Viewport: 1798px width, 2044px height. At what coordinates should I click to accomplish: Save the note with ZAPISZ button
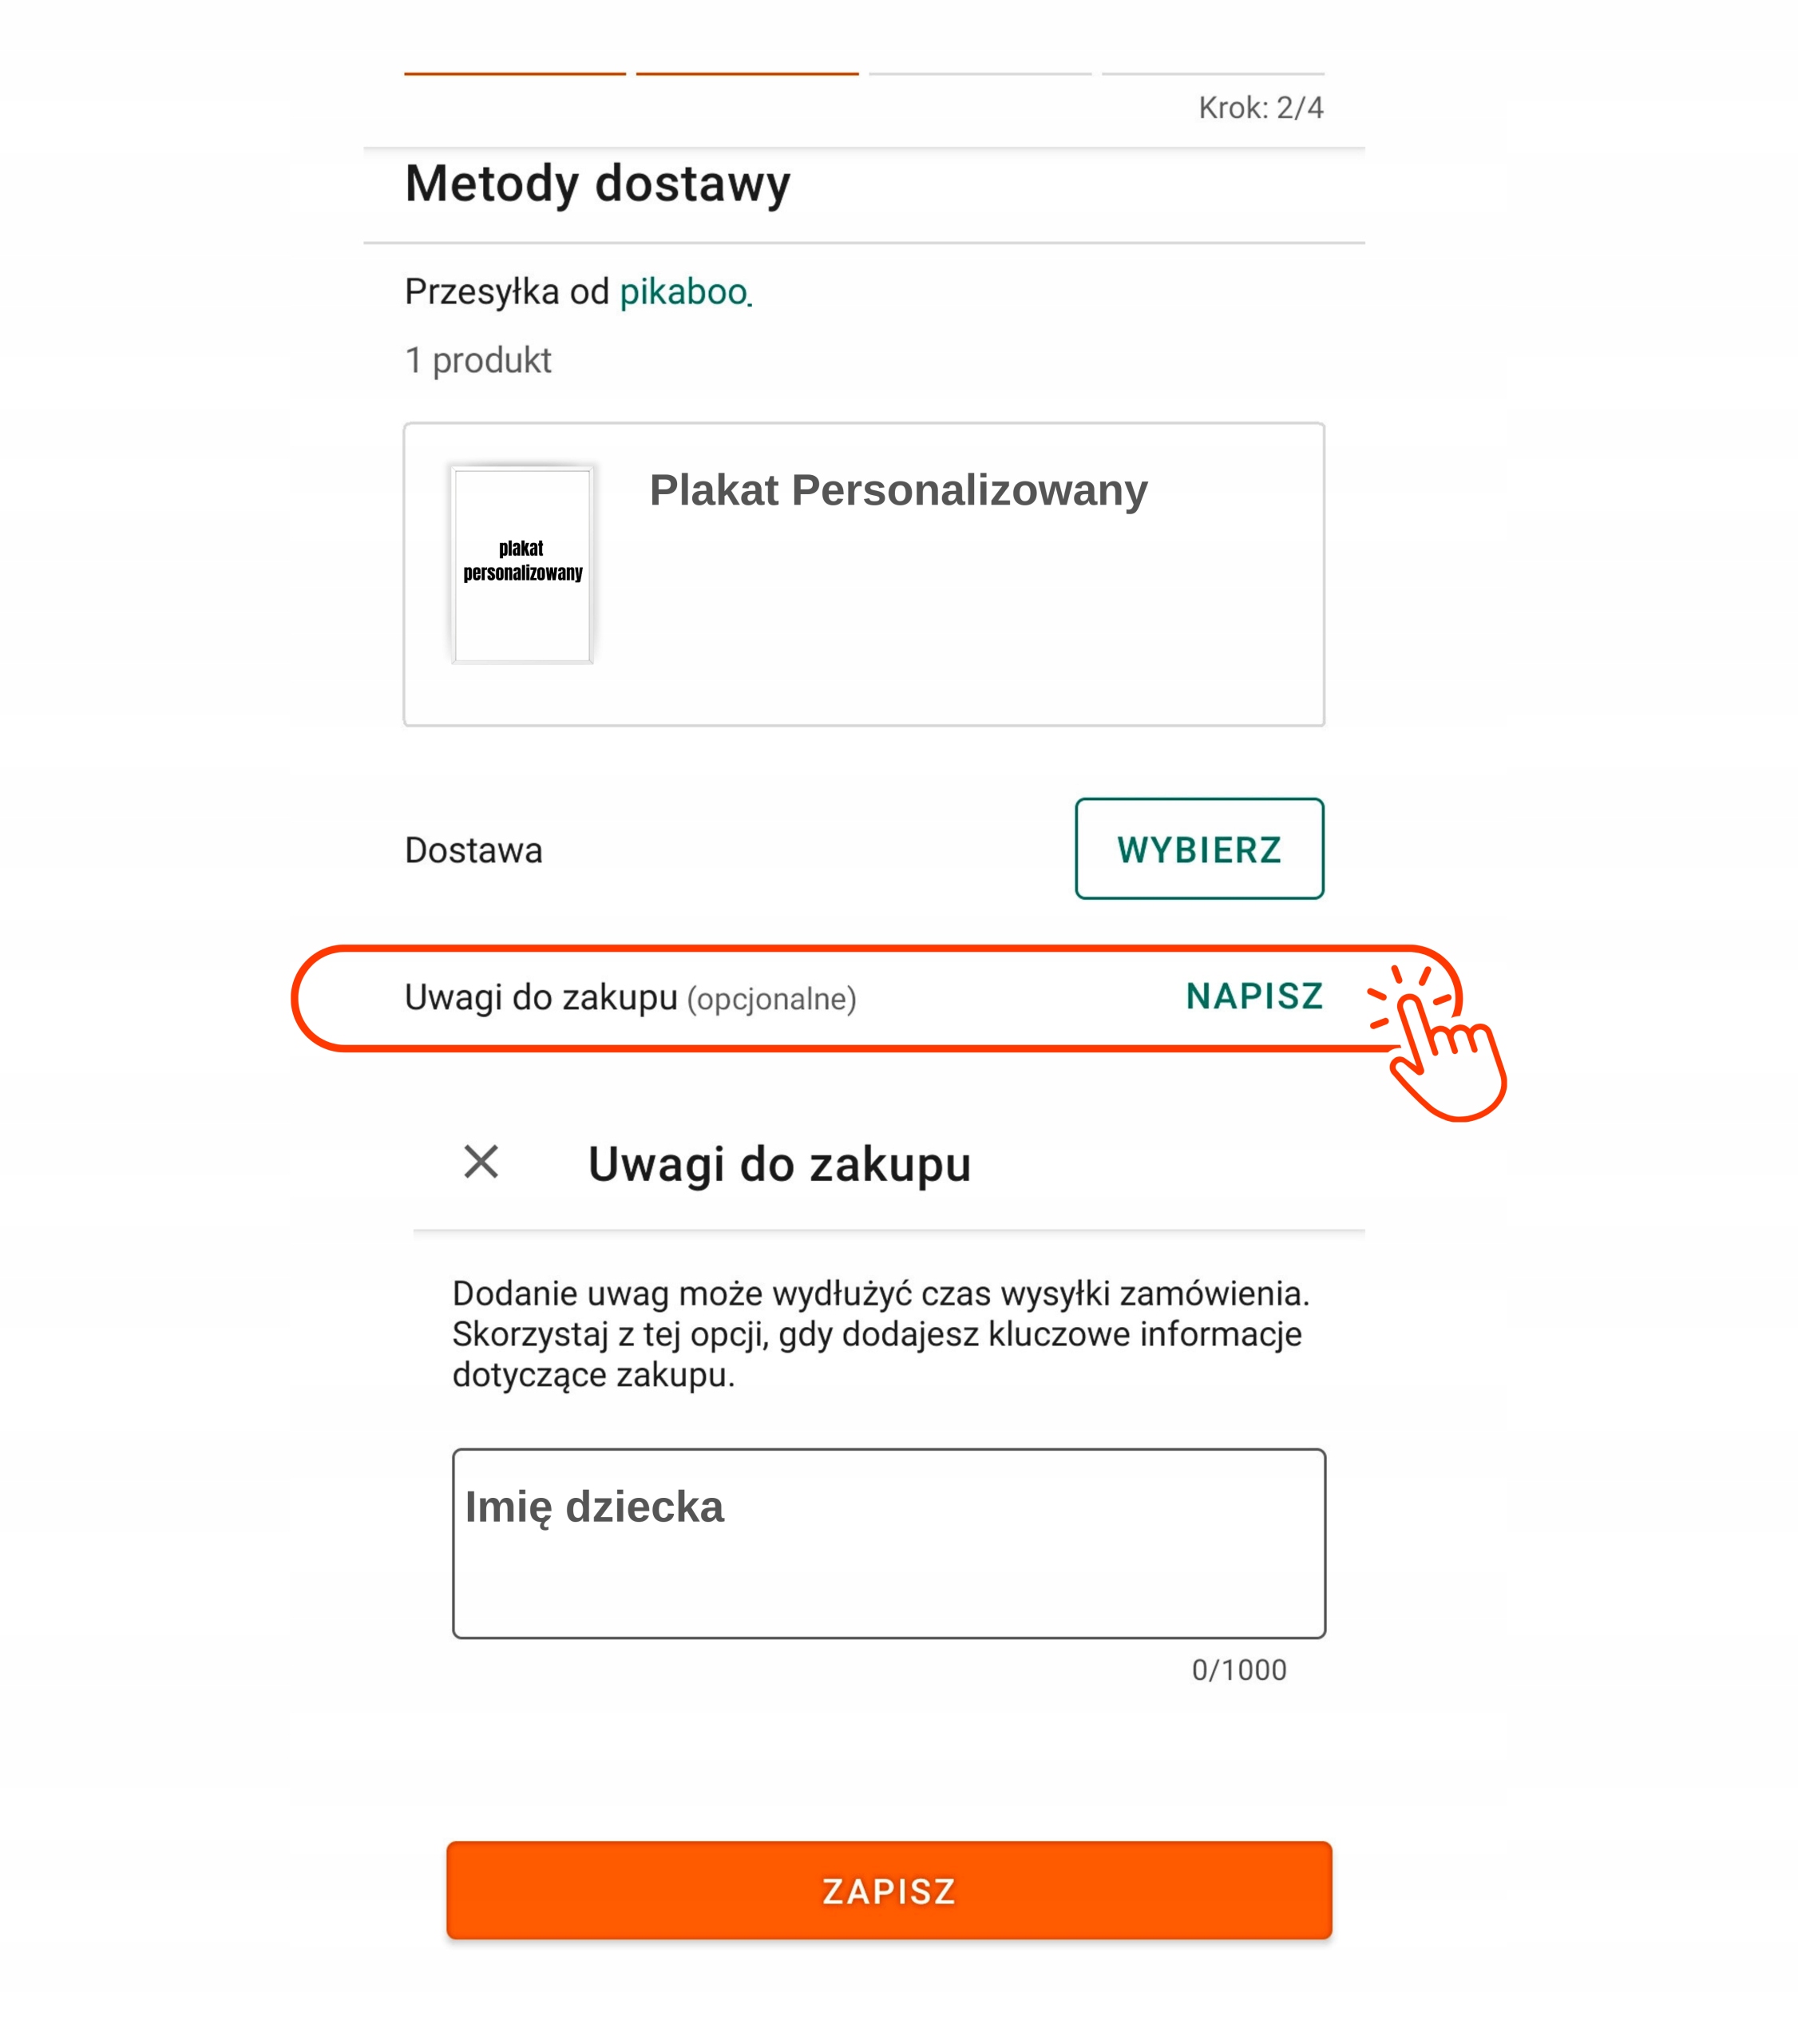click(x=888, y=1890)
